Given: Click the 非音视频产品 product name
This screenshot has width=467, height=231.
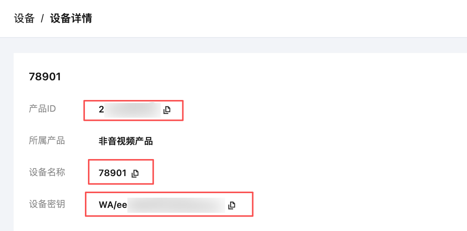Looking at the screenshot, I should click(x=125, y=142).
